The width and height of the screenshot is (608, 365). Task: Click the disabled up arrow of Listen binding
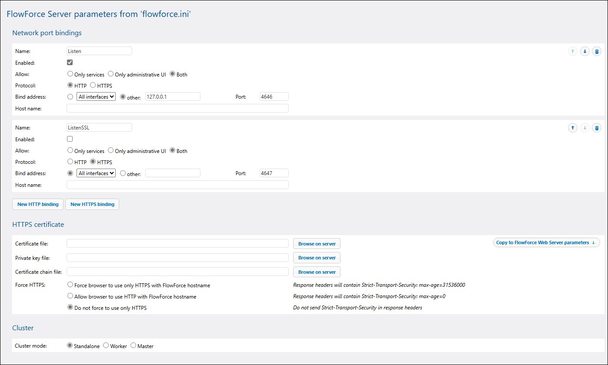pyautogui.click(x=573, y=51)
